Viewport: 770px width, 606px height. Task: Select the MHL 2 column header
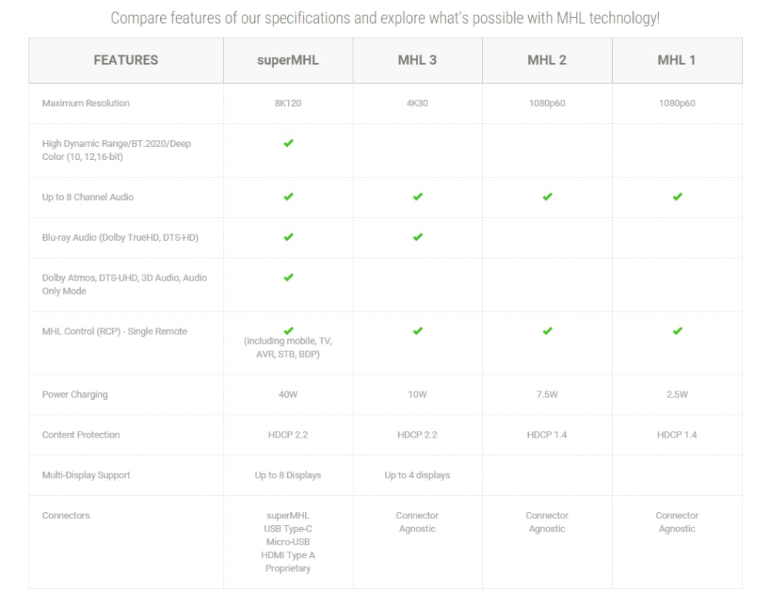pos(547,60)
